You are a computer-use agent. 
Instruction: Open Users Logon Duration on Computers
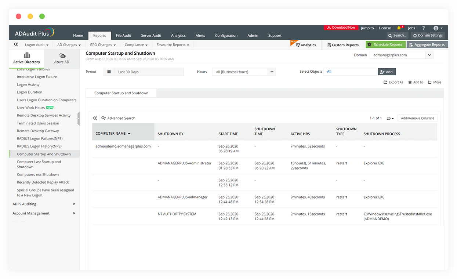[47, 100]
